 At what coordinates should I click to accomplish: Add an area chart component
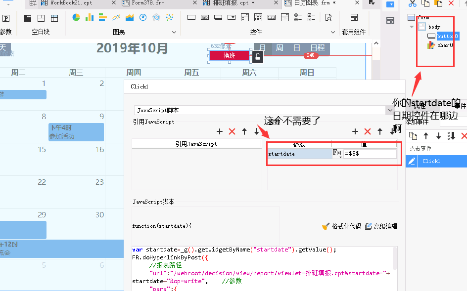[130, 18]
